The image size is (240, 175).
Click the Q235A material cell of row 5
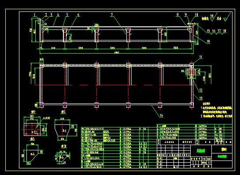point(203,126)
